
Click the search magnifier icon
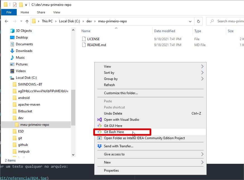[212, 21]
